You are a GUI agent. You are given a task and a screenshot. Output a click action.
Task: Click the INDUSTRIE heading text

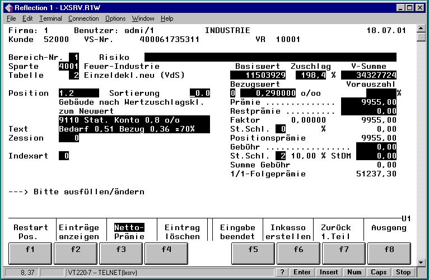click(227, 30)
